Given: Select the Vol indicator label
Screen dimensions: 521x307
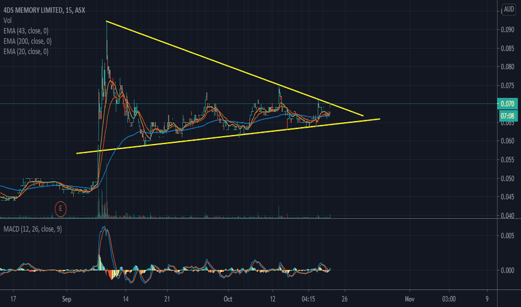Looking at the screenshot, I should click(7, 21).
